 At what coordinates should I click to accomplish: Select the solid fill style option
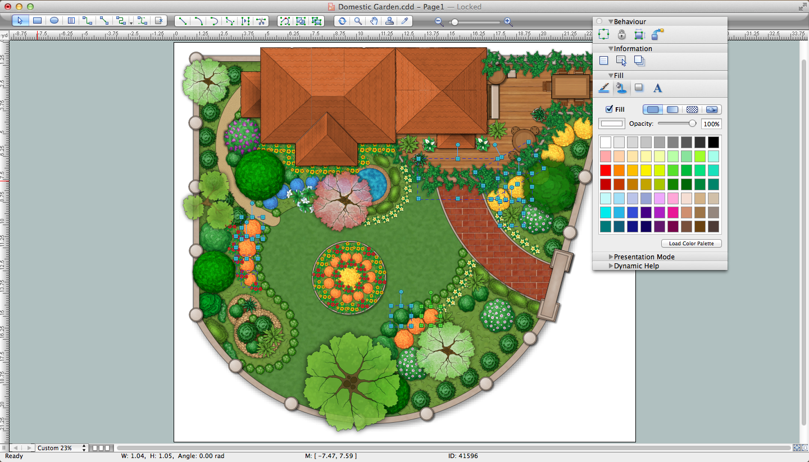pos(653,109)
